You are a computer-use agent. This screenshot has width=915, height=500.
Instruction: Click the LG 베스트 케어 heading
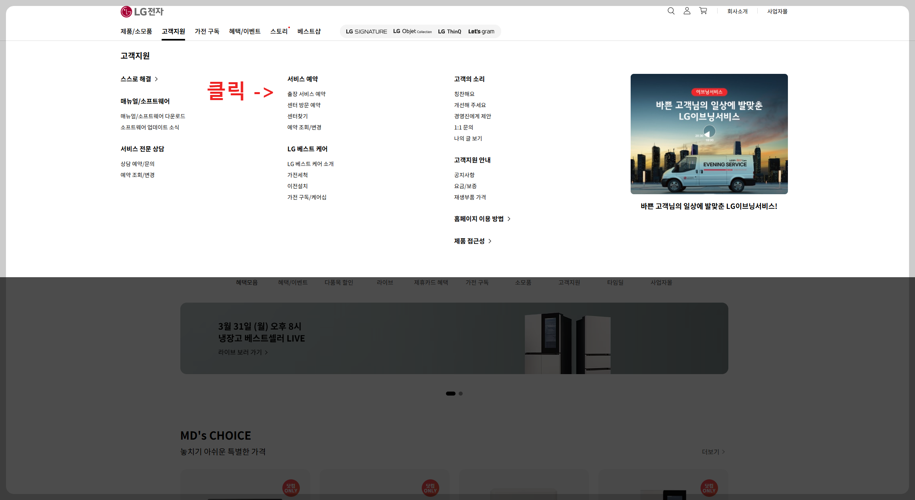[x=307, y=149]
